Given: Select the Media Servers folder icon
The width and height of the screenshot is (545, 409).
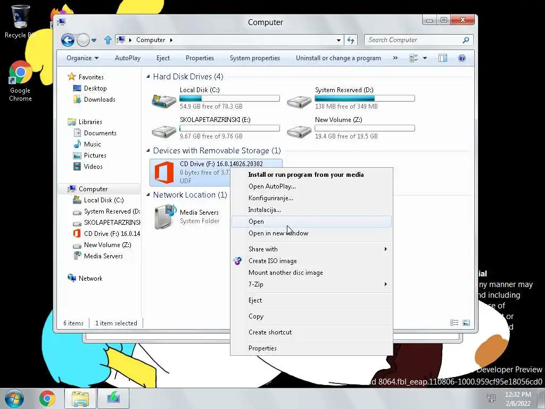Looking at the screenshot, I should coord(165,217).
